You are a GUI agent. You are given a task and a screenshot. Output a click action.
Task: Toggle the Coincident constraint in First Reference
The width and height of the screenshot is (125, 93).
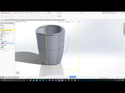point(1,36)
